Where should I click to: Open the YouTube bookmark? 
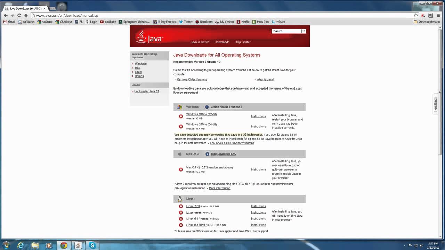click(x=108, y=22)
